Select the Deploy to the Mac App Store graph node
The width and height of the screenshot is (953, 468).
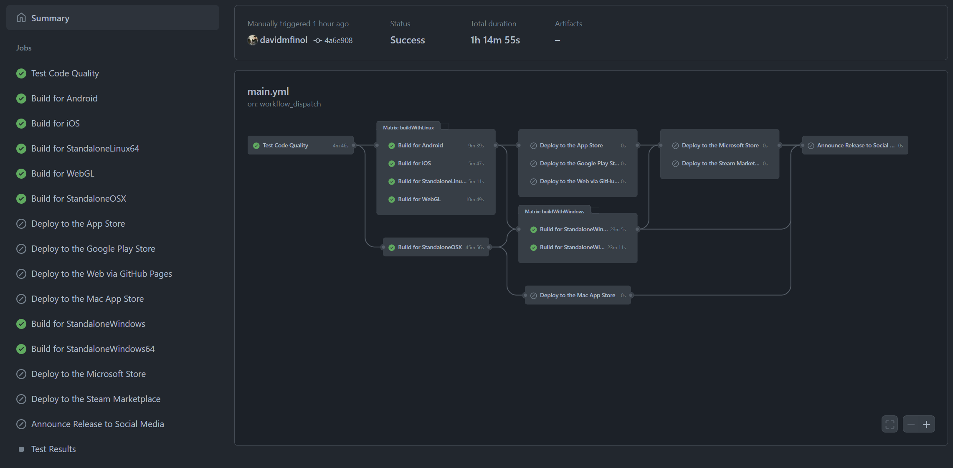[577, 295]
